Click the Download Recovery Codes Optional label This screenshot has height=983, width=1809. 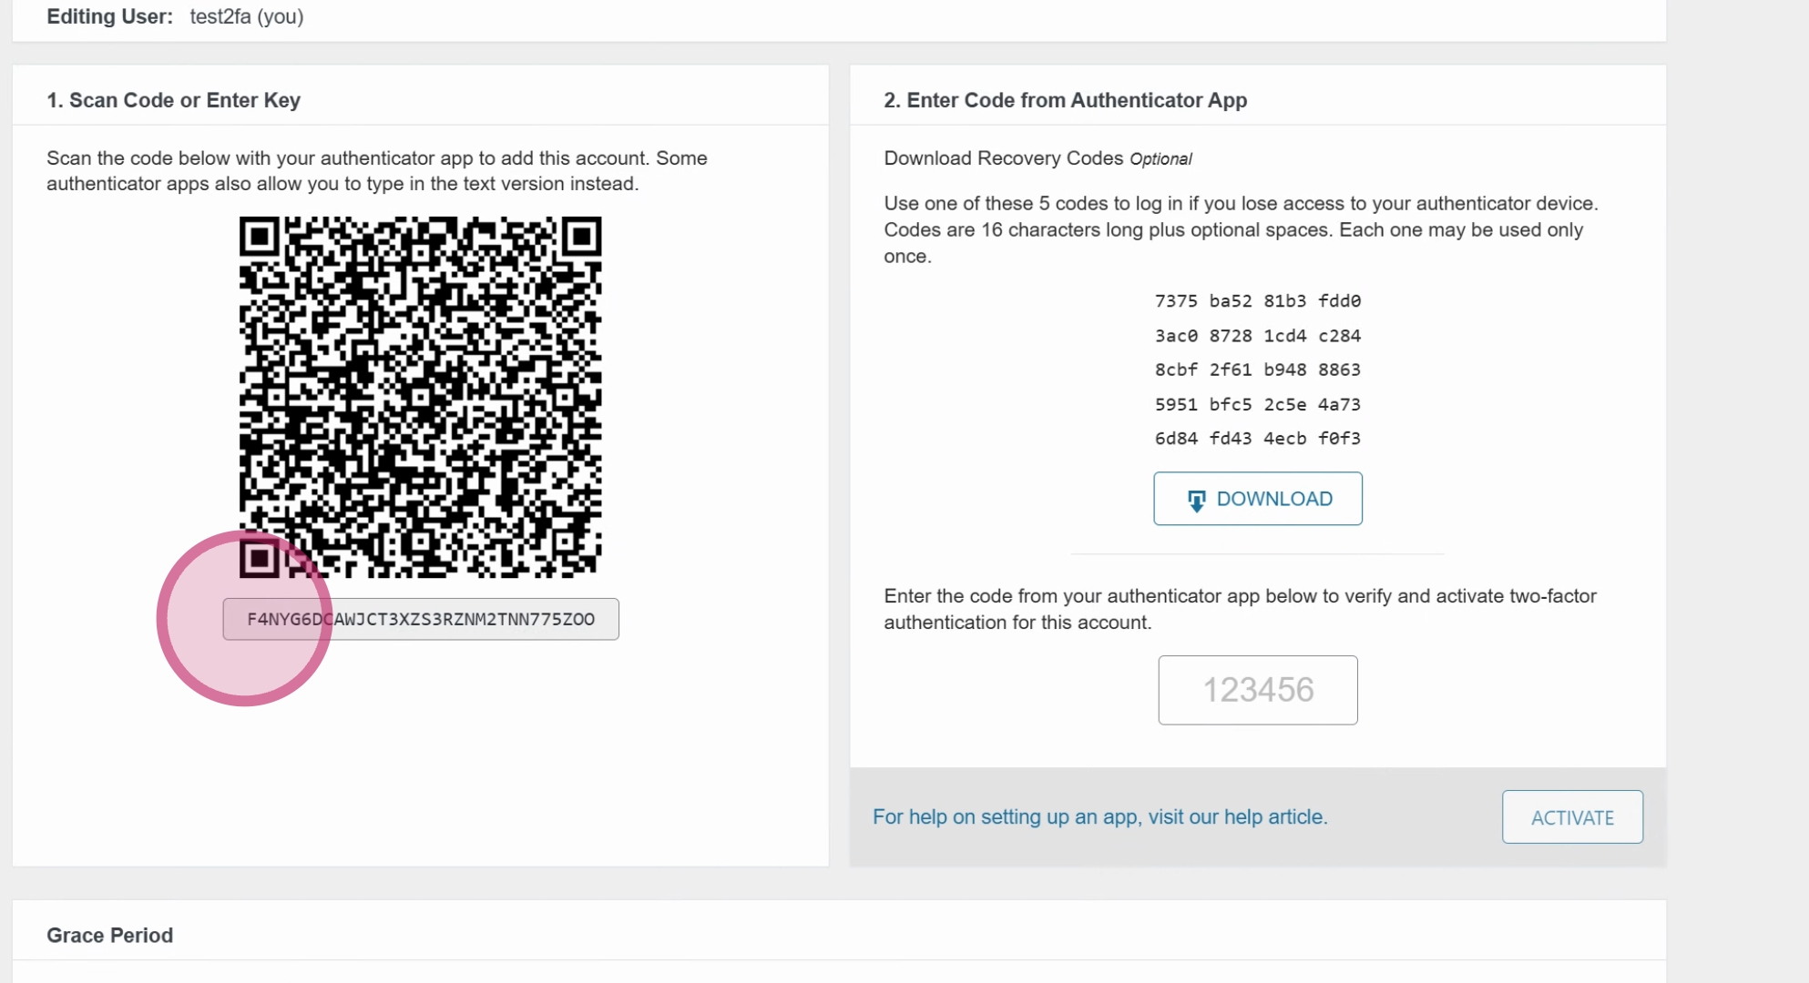(x=1037, y=158)
